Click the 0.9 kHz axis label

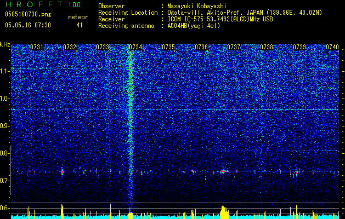pyautogui.click(x=5, y=126)
